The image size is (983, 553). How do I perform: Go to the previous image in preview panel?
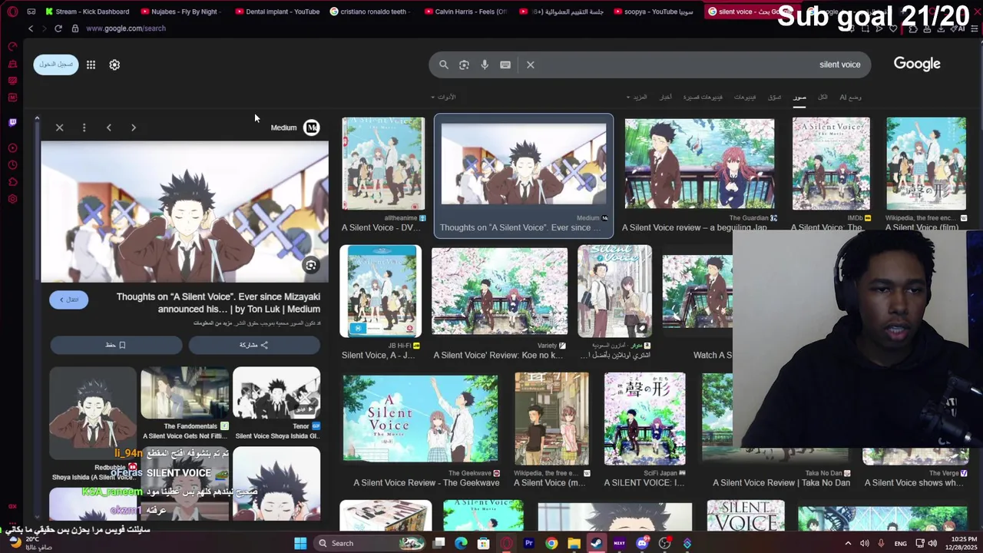[x=108, y=127]
